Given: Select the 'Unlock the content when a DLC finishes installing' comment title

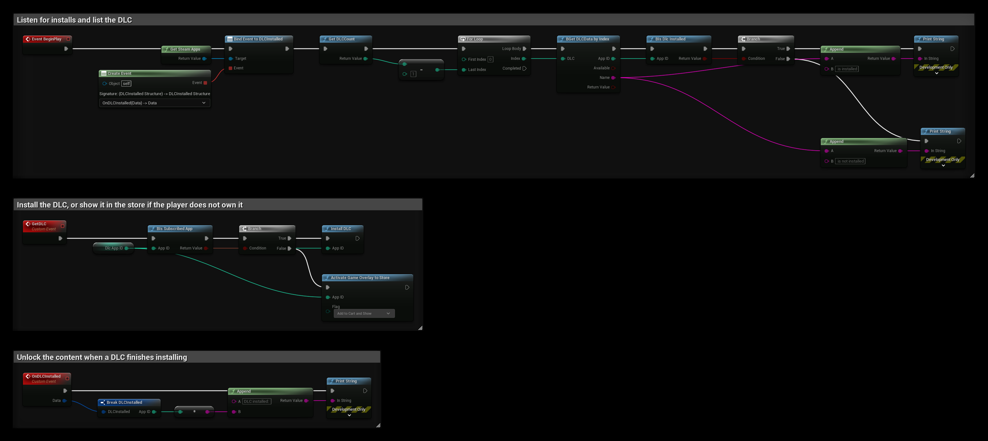Looking at the screenshot, I should (102, 357).
